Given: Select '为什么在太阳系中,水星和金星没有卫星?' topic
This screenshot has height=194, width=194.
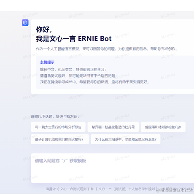Looking at the screenshot, I should pos(126,139).
